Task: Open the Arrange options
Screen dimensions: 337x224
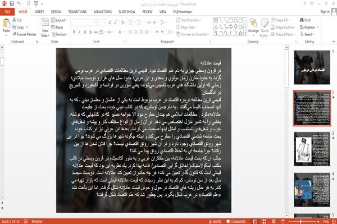Action: coord(253,28)
